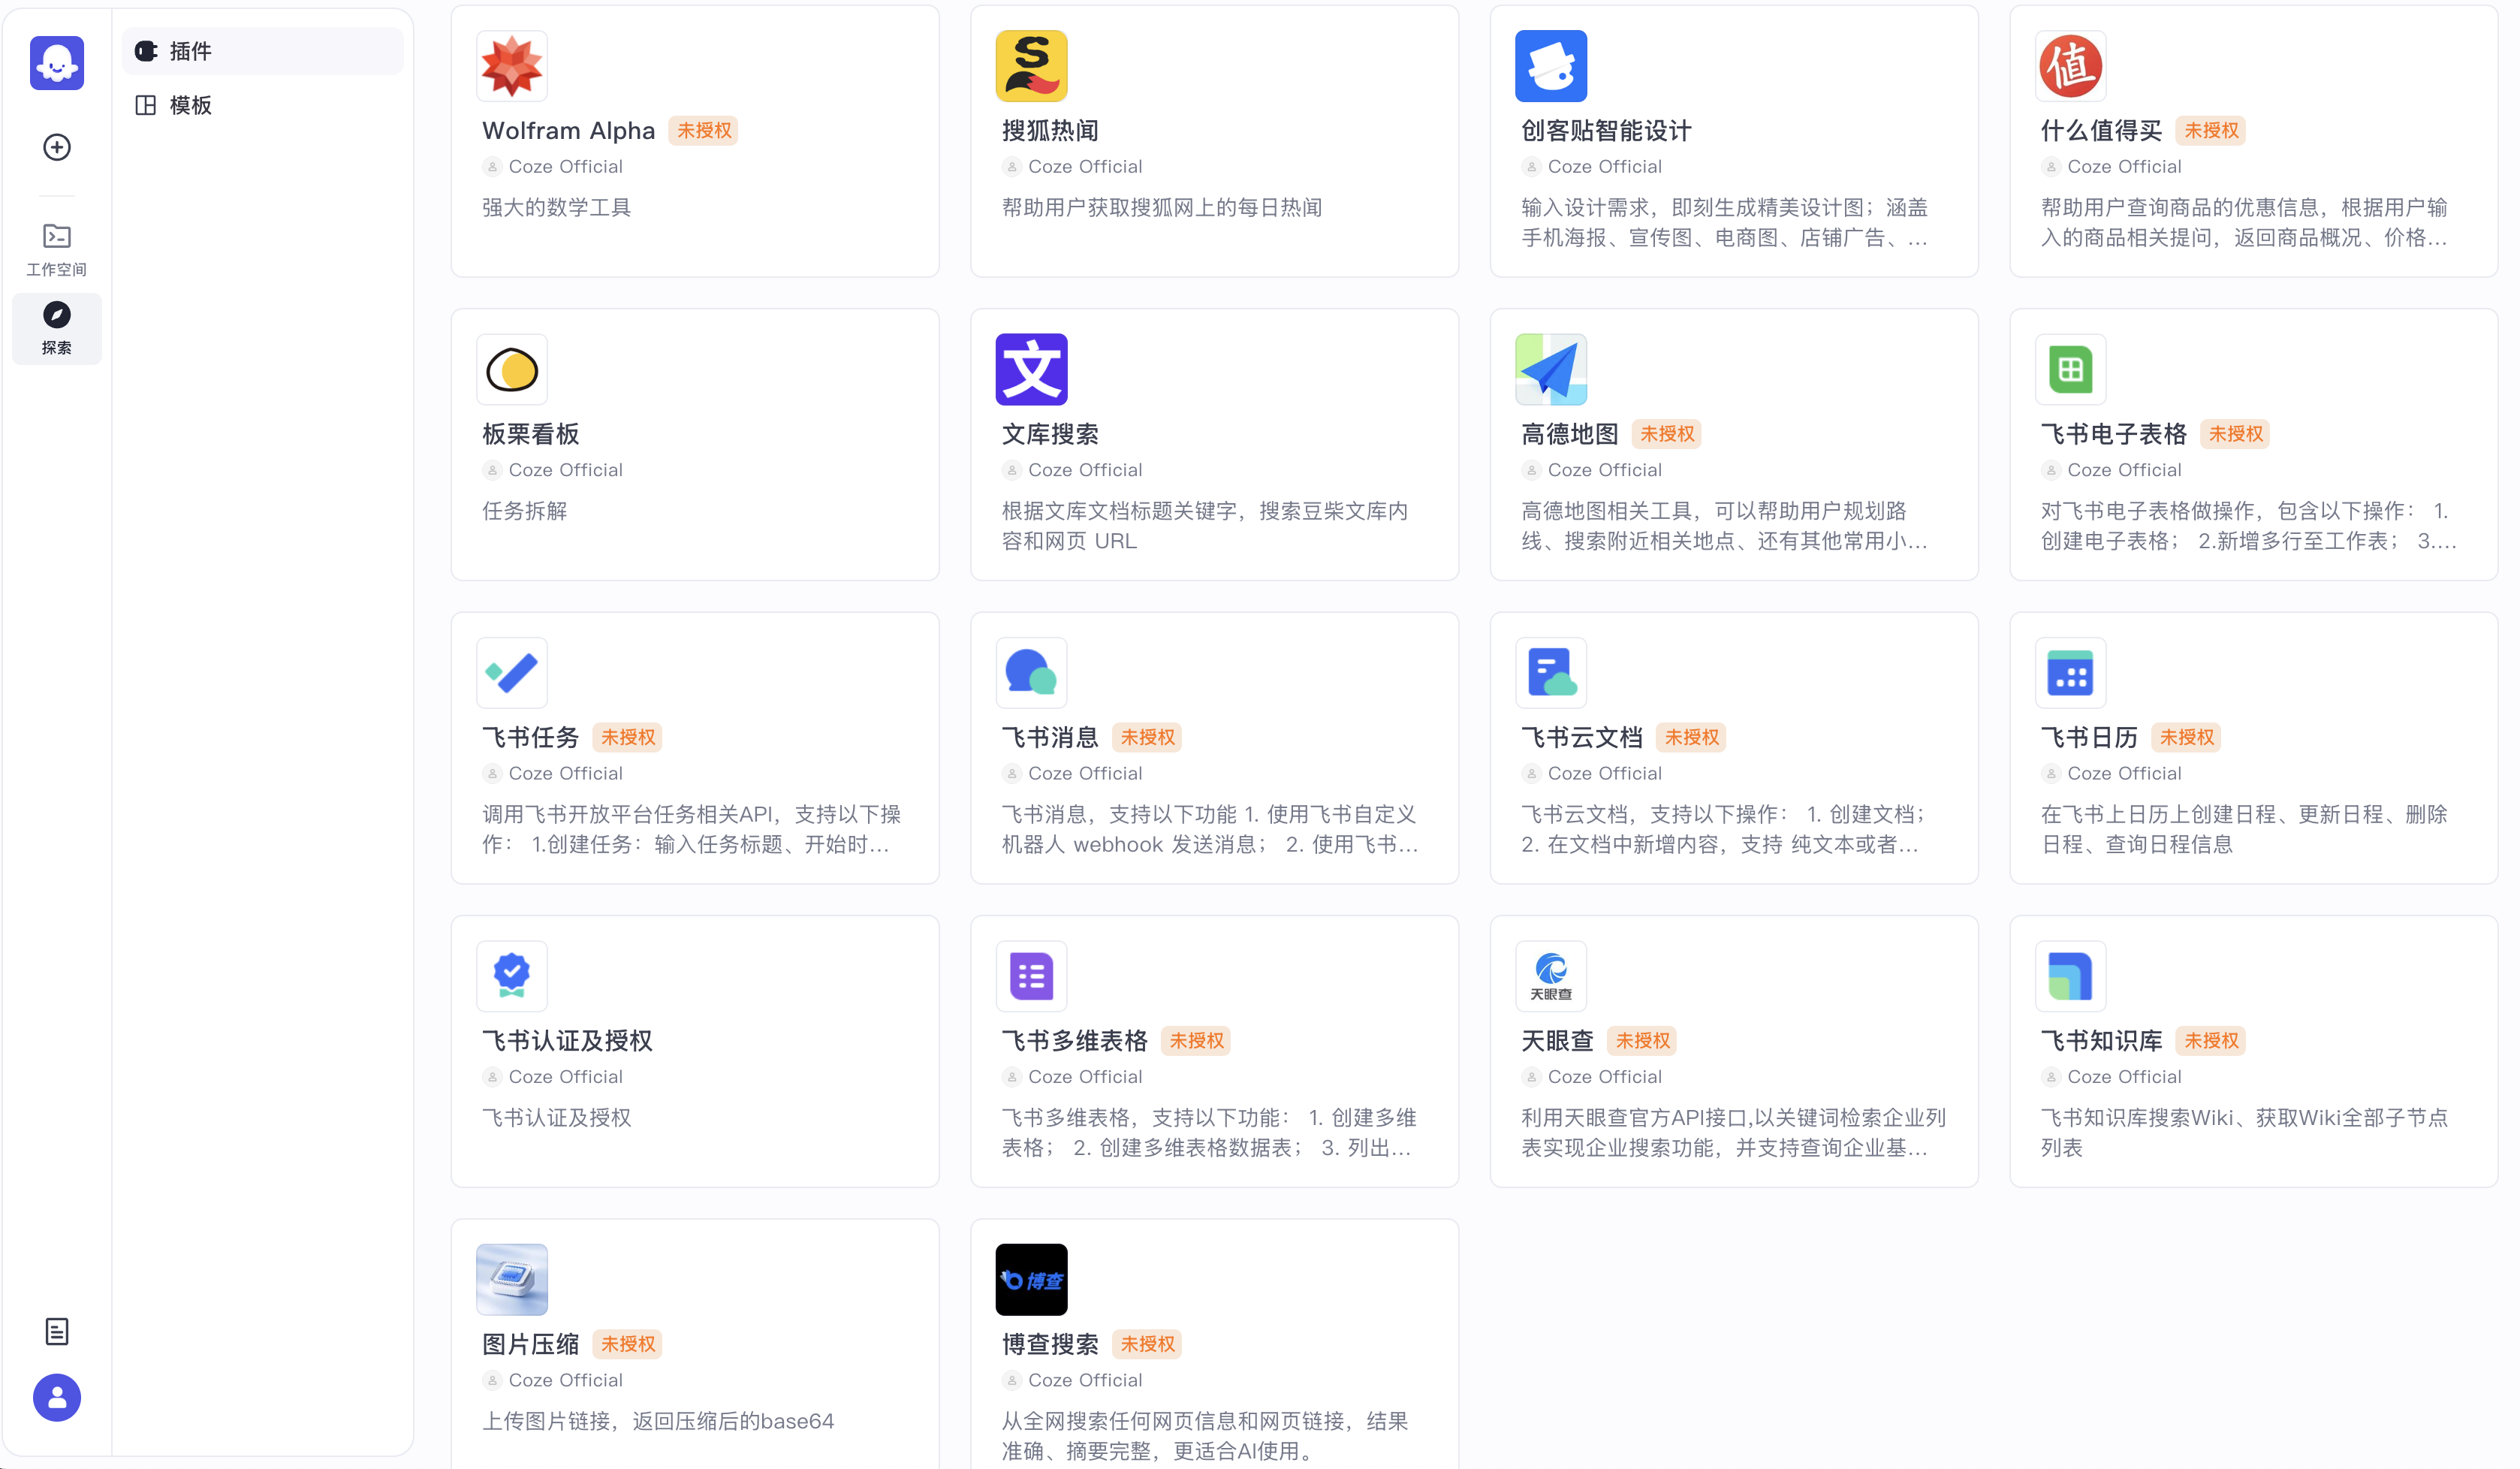
Task: Select the 模板 templates menu item
Action: [x=263, y=105]
